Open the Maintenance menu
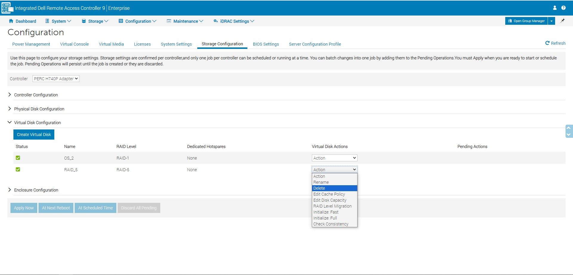The image size is (573, 275). pyautogui.click(x=185, y=21)
